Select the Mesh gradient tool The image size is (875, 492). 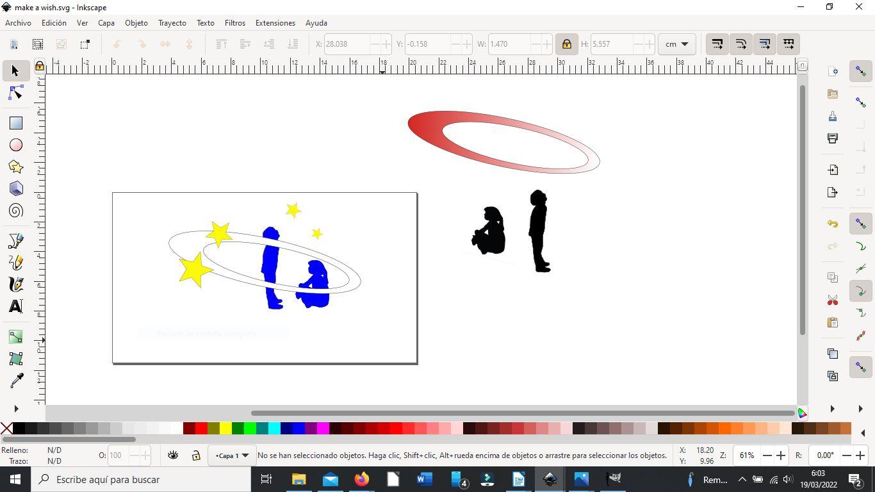coord(15,358)
